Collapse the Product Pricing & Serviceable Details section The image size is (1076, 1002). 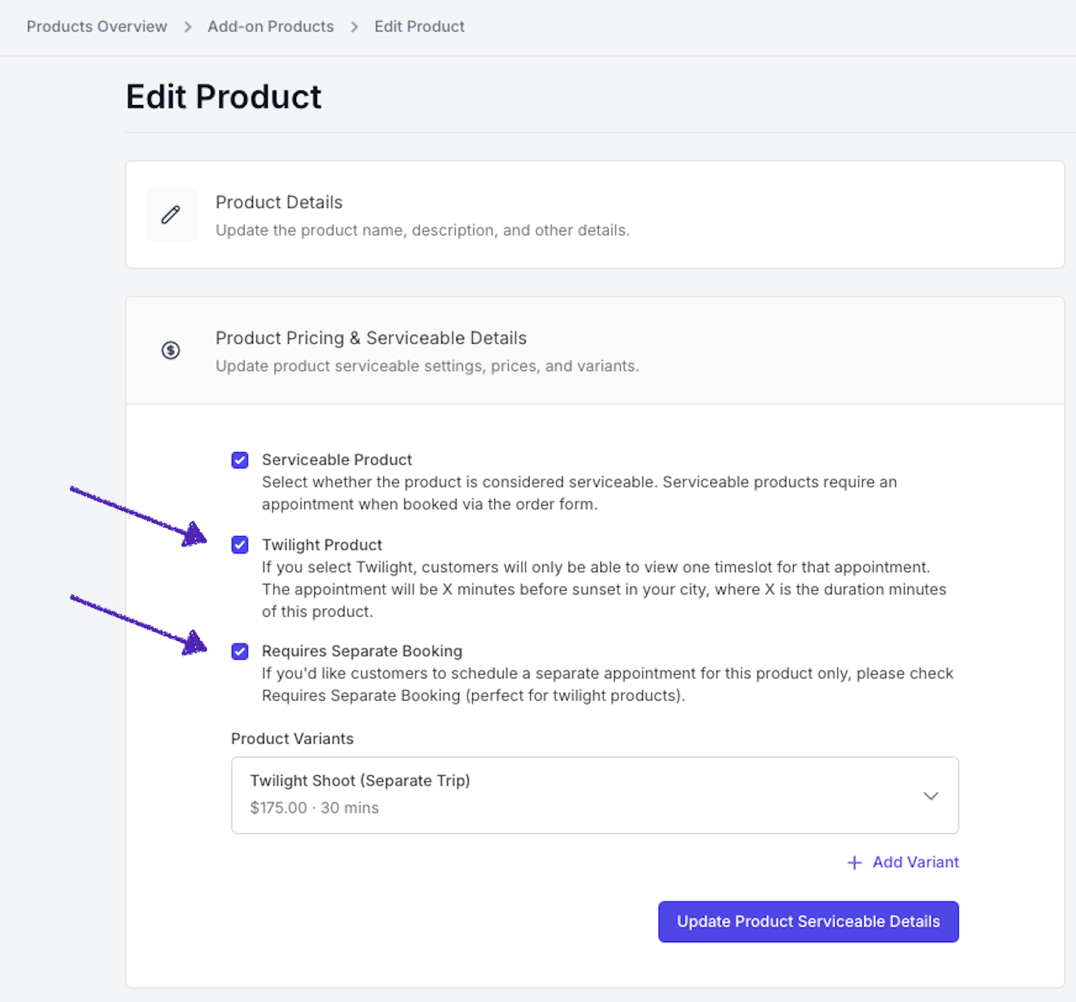click(370, 338)
